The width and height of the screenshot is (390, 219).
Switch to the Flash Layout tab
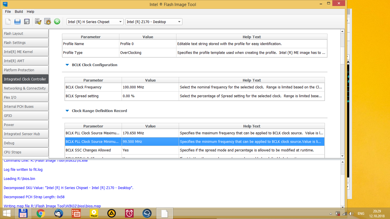(25, 33)
